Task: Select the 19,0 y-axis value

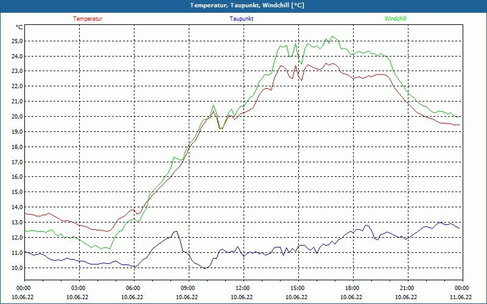Action: click(x=17, y=131)
